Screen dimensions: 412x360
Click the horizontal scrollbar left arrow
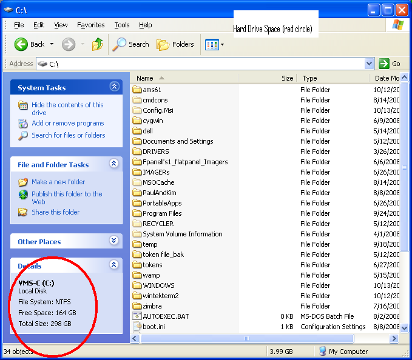(135, 338)
